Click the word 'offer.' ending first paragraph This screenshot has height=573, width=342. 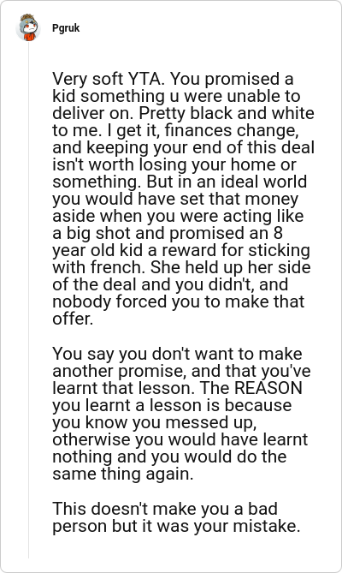(x=73, y=319)
